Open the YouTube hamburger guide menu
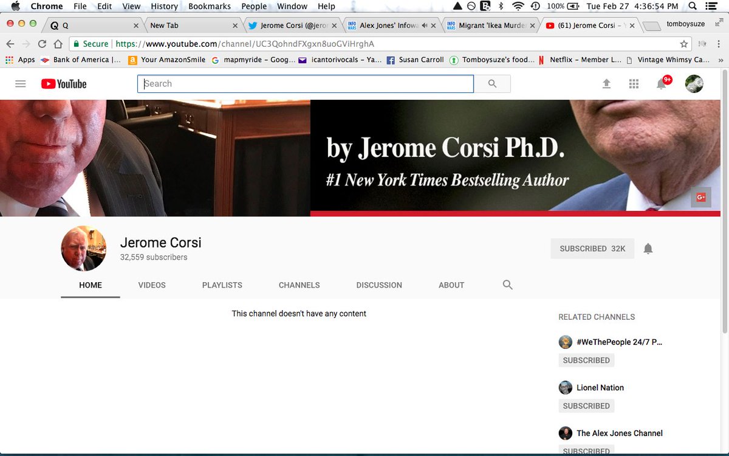This screenshot has width=729, height=456. pos(21,84)
